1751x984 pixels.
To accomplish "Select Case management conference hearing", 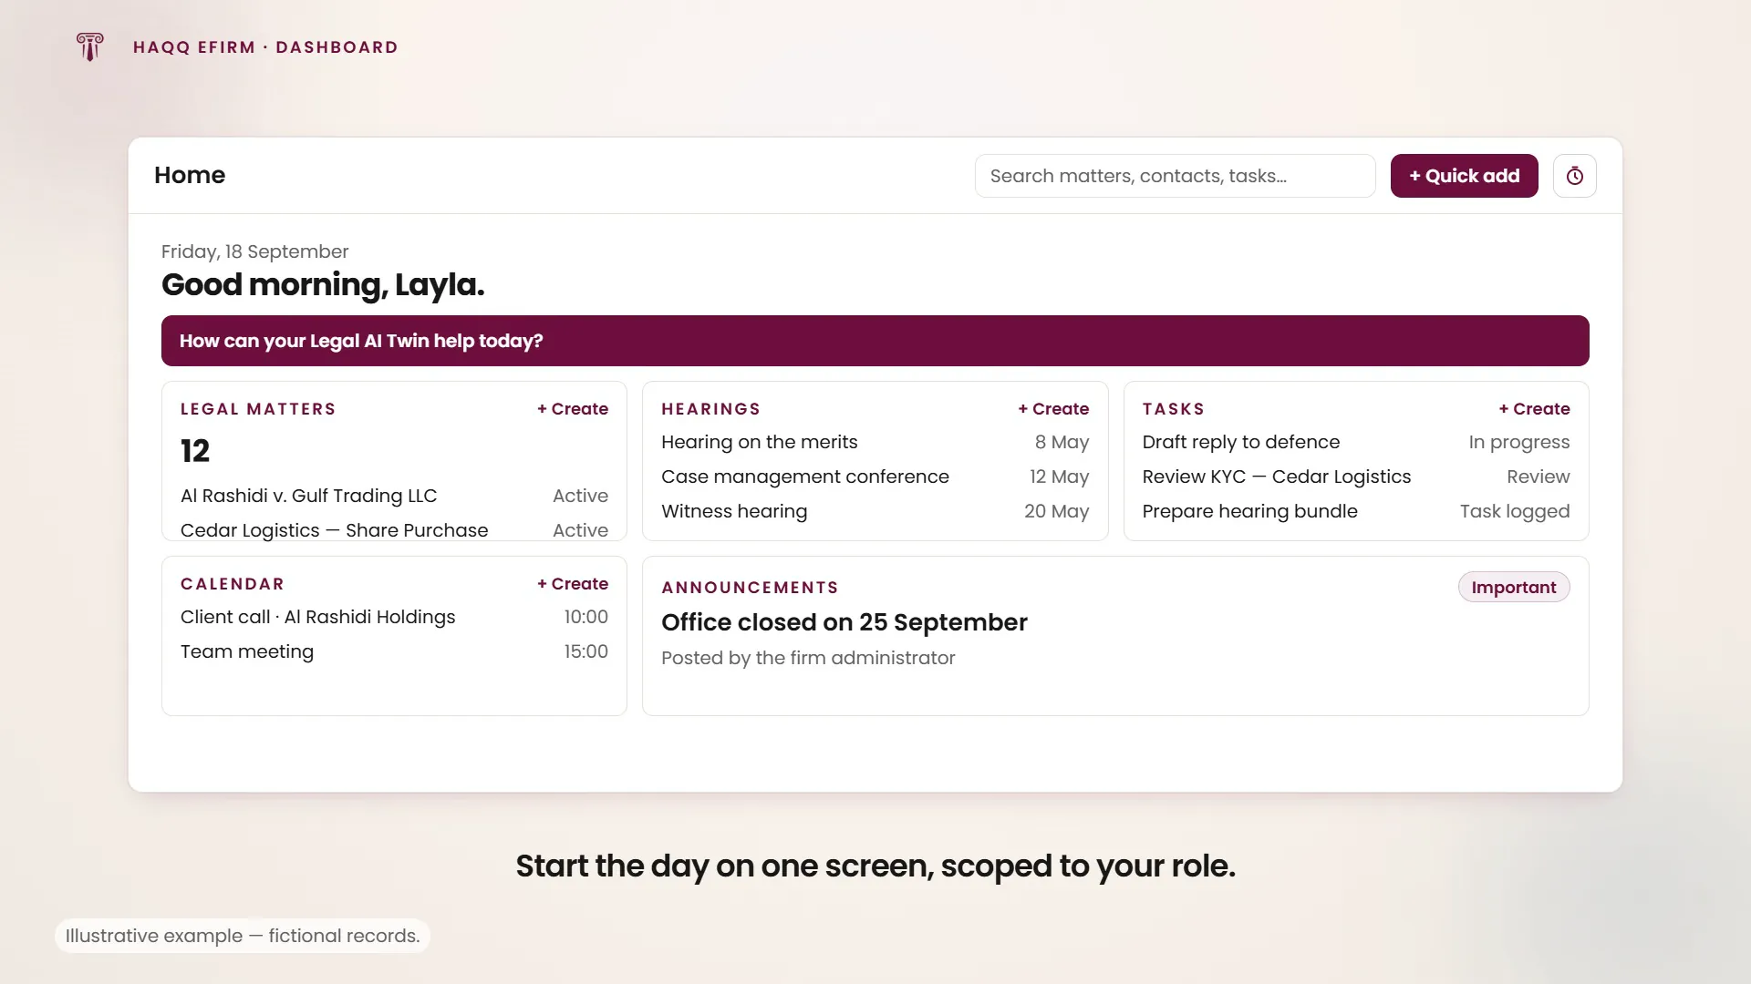I will point(875,477).
